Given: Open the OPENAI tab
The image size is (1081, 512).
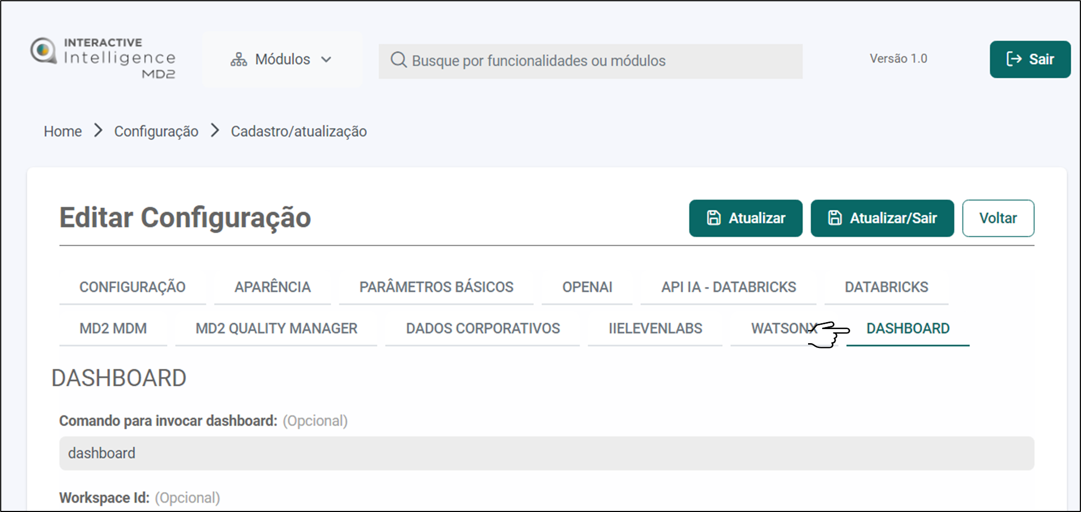Looking at the screenshot, I should point(587,287).
